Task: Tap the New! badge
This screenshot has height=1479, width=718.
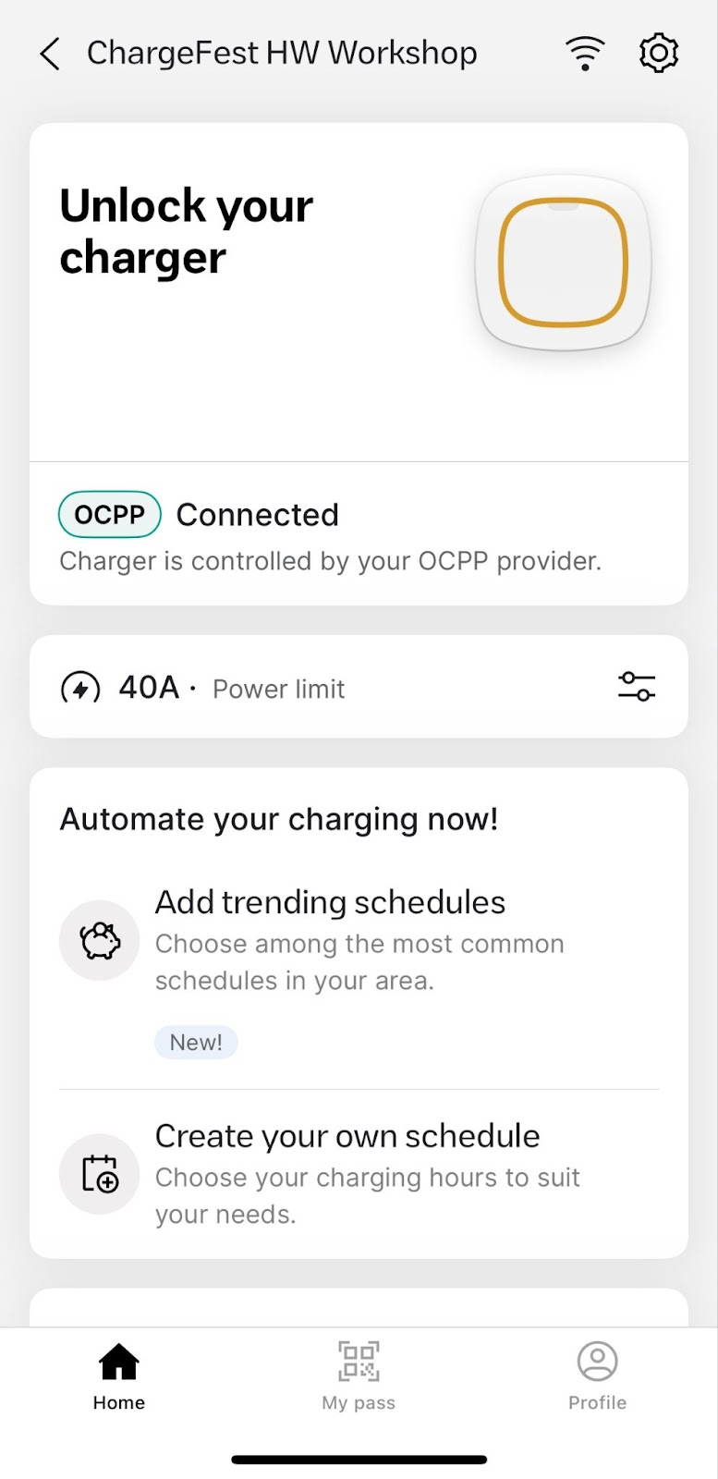Action: pyautogui.click(x=196, y=1042)
